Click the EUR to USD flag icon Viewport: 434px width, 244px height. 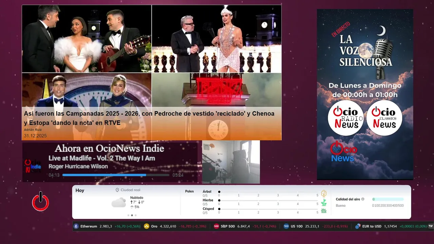(358, 226)
